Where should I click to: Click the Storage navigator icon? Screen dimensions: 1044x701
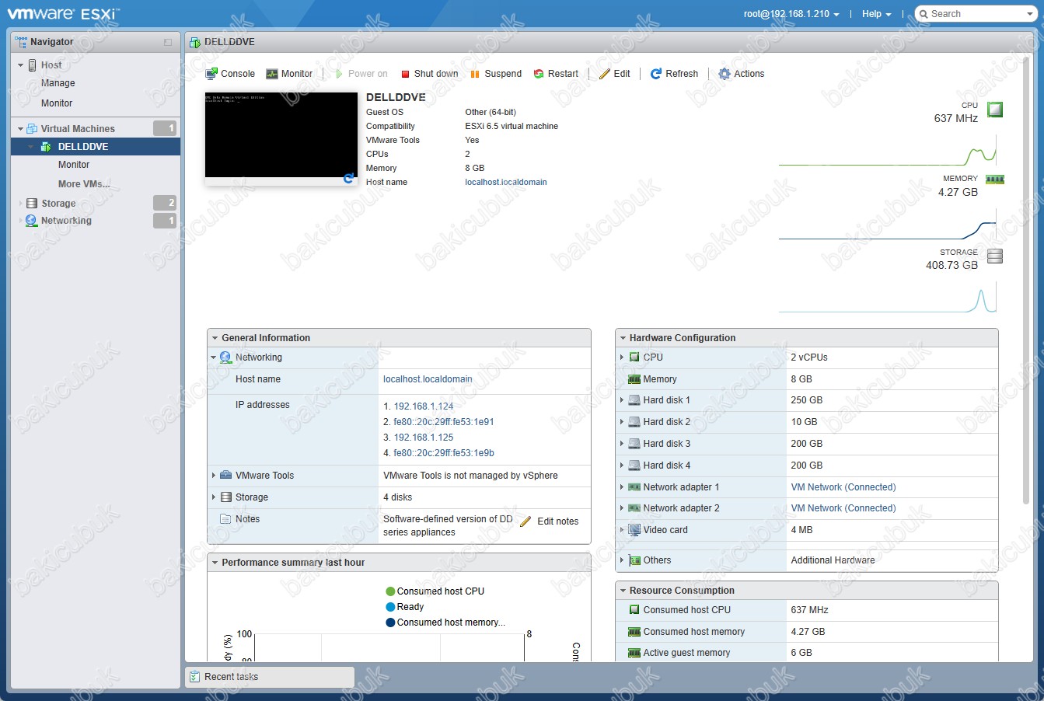(x=32, y=203)
